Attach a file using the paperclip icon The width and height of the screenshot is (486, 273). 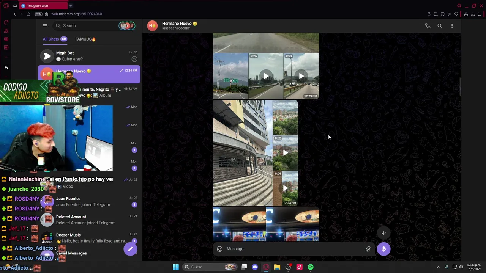point(368,249)
